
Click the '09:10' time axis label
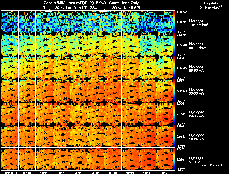(27, 173)
